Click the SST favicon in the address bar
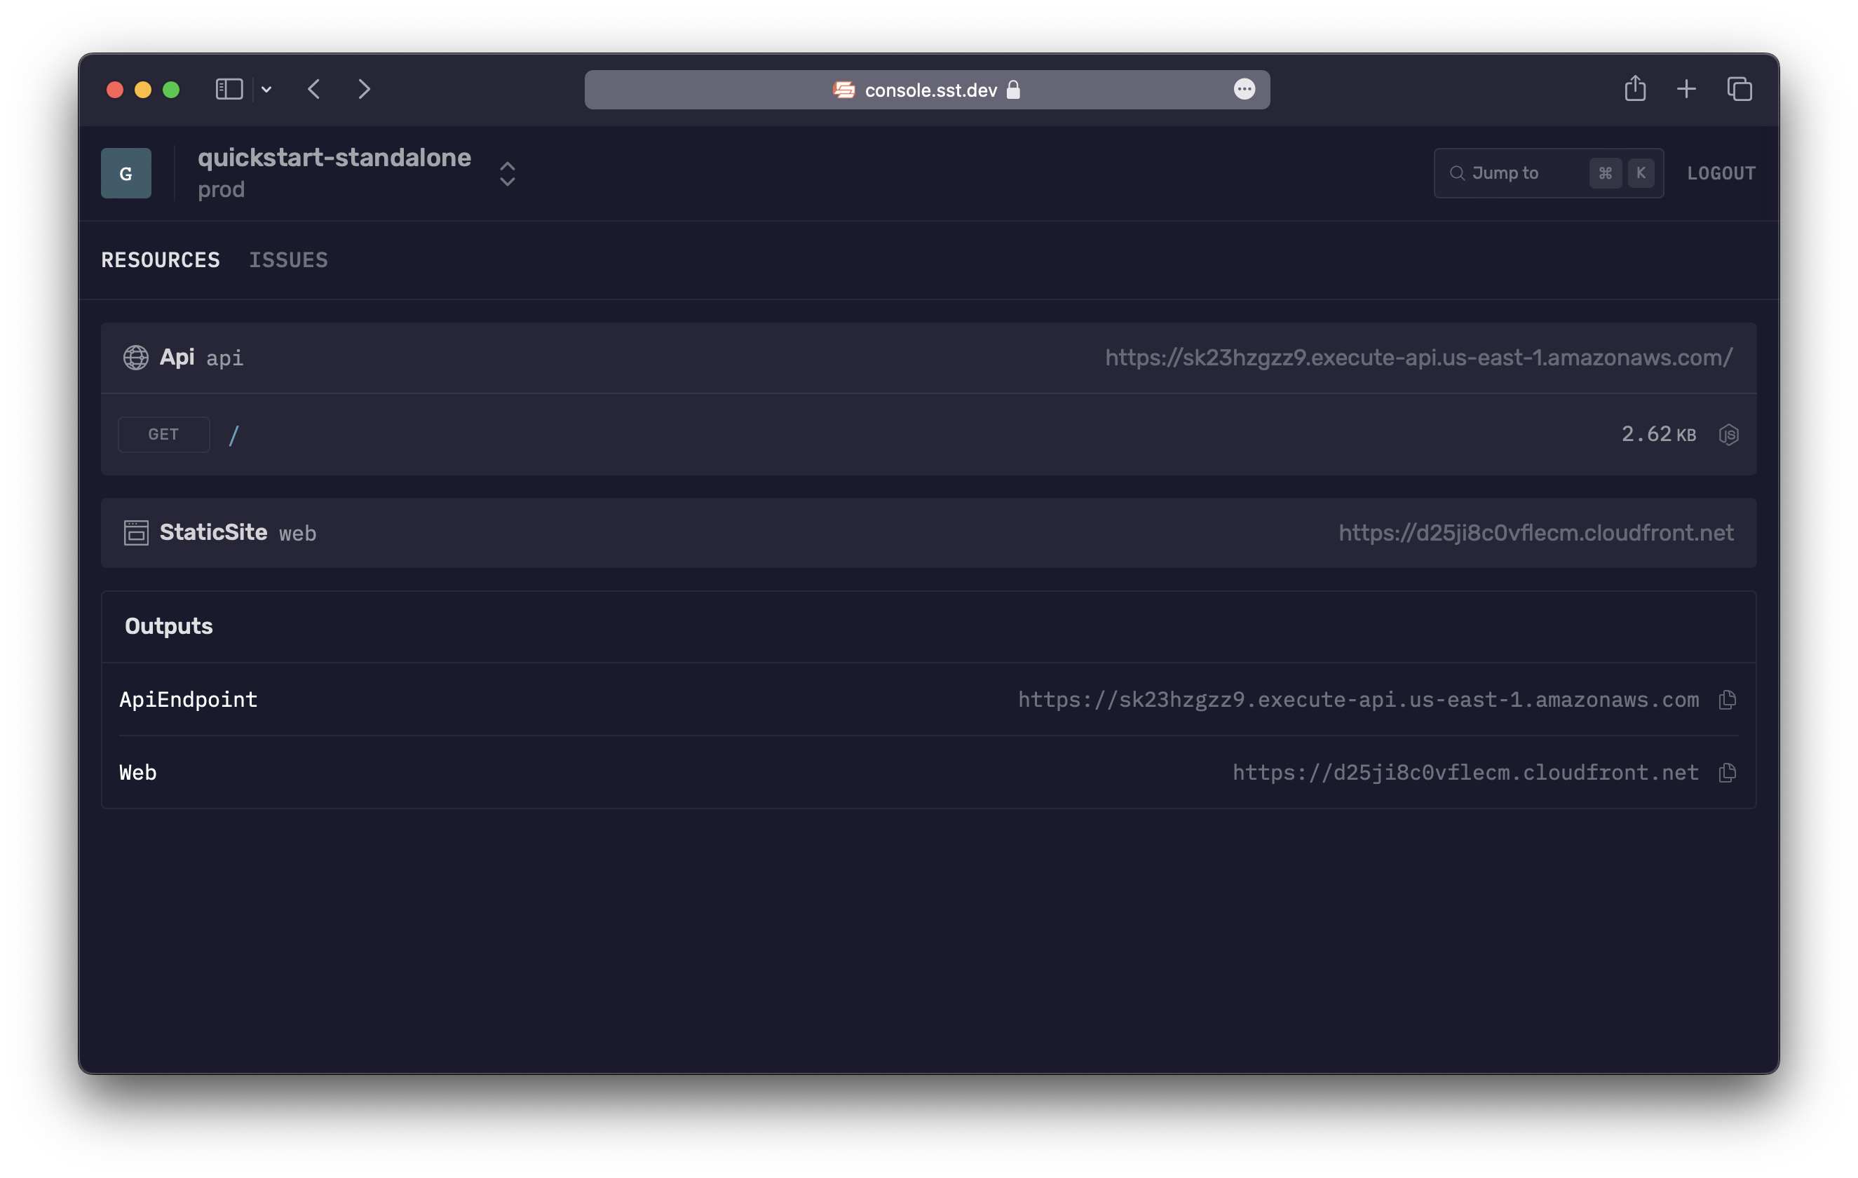The height and width of the screenshot is (1178, 1858). [843, 90]
